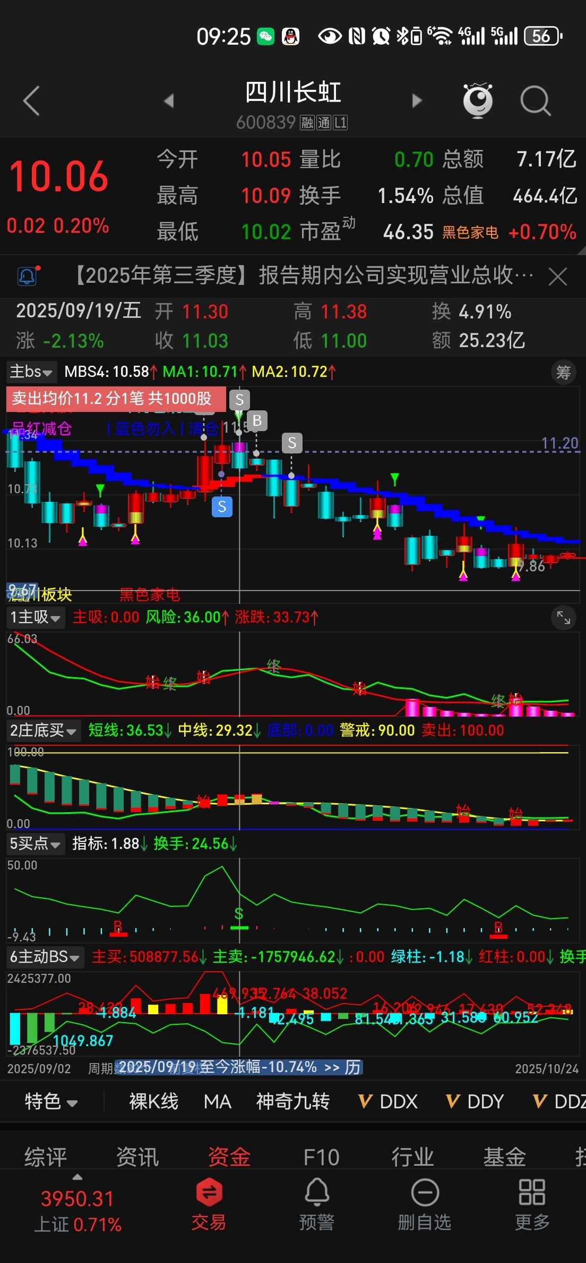Tap the 总值 464.4亿 value
Viewport: 586px width, 1263px height.
[x=545, y=196]
